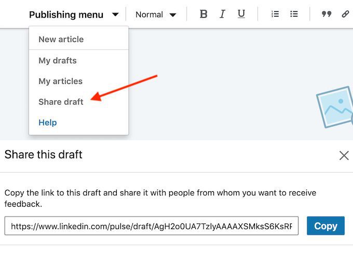Click the cover image placeholder icon
Viewport: 353px width, 257px height.
coord(335,107)
